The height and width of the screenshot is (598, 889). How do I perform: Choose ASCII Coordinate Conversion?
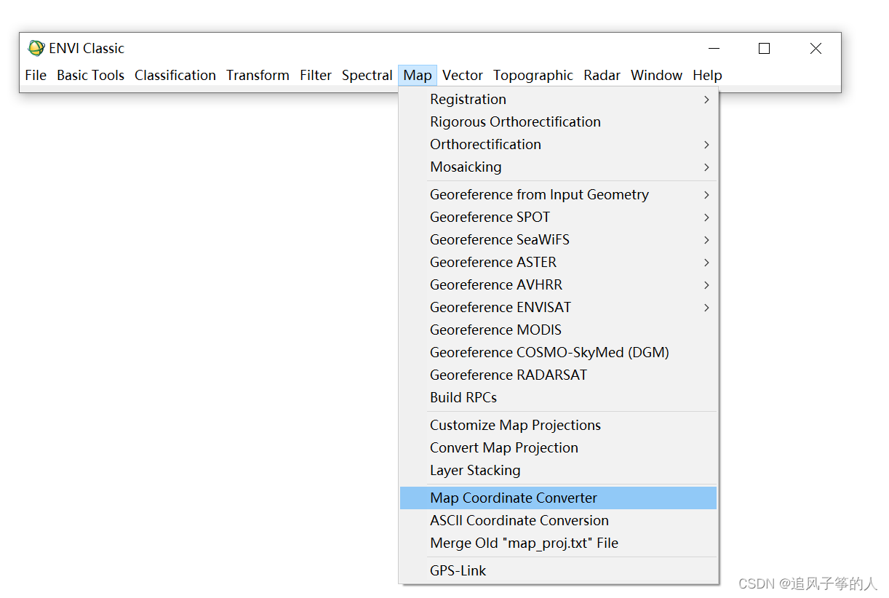click(x=558, y=520)
